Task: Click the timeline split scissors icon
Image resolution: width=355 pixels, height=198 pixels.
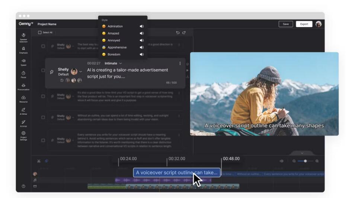Action: pyautogui.click(x=39, y=161)
